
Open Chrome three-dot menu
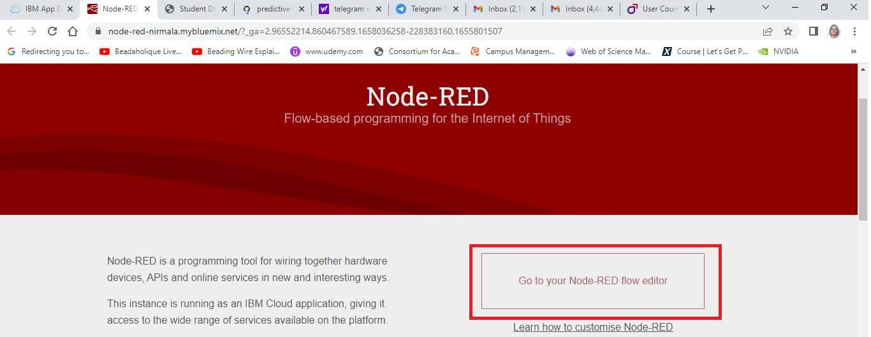854,31
